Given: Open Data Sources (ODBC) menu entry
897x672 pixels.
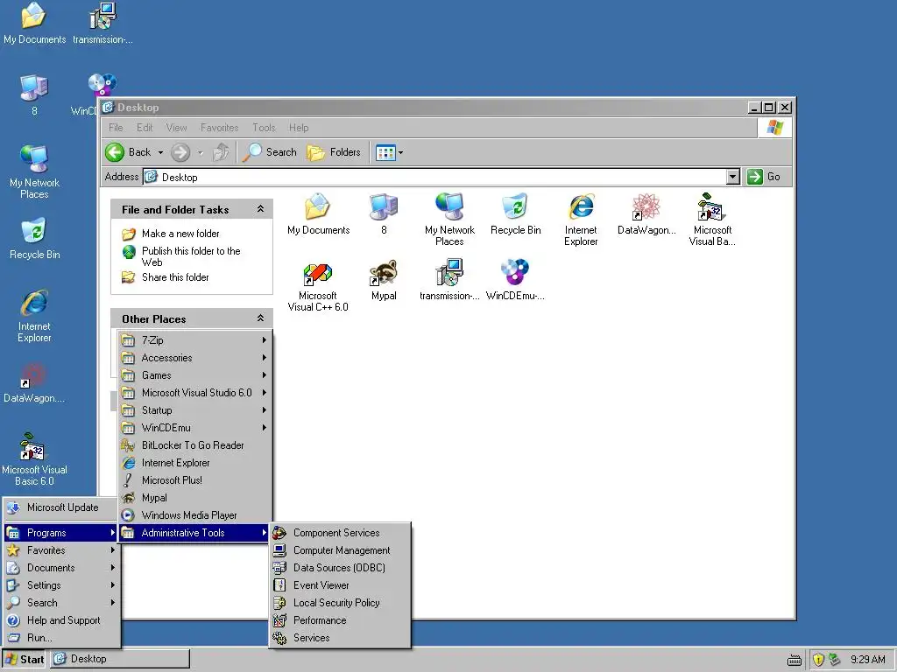Looking at the screenshot, I should [x=340, y=567].
